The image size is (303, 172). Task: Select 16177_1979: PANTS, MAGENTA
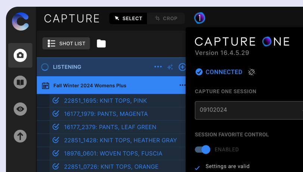[111, 114]
